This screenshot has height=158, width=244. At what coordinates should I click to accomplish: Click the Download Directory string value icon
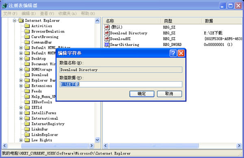107,33
